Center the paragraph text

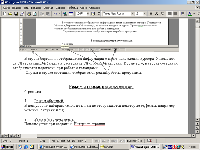175,14
